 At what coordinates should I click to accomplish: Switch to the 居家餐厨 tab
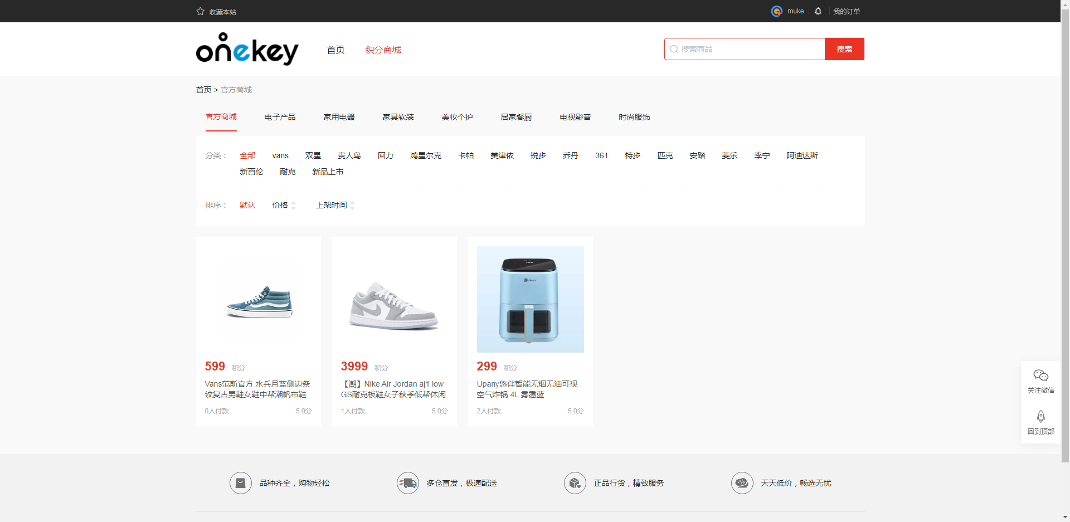[x=516, y=117]
